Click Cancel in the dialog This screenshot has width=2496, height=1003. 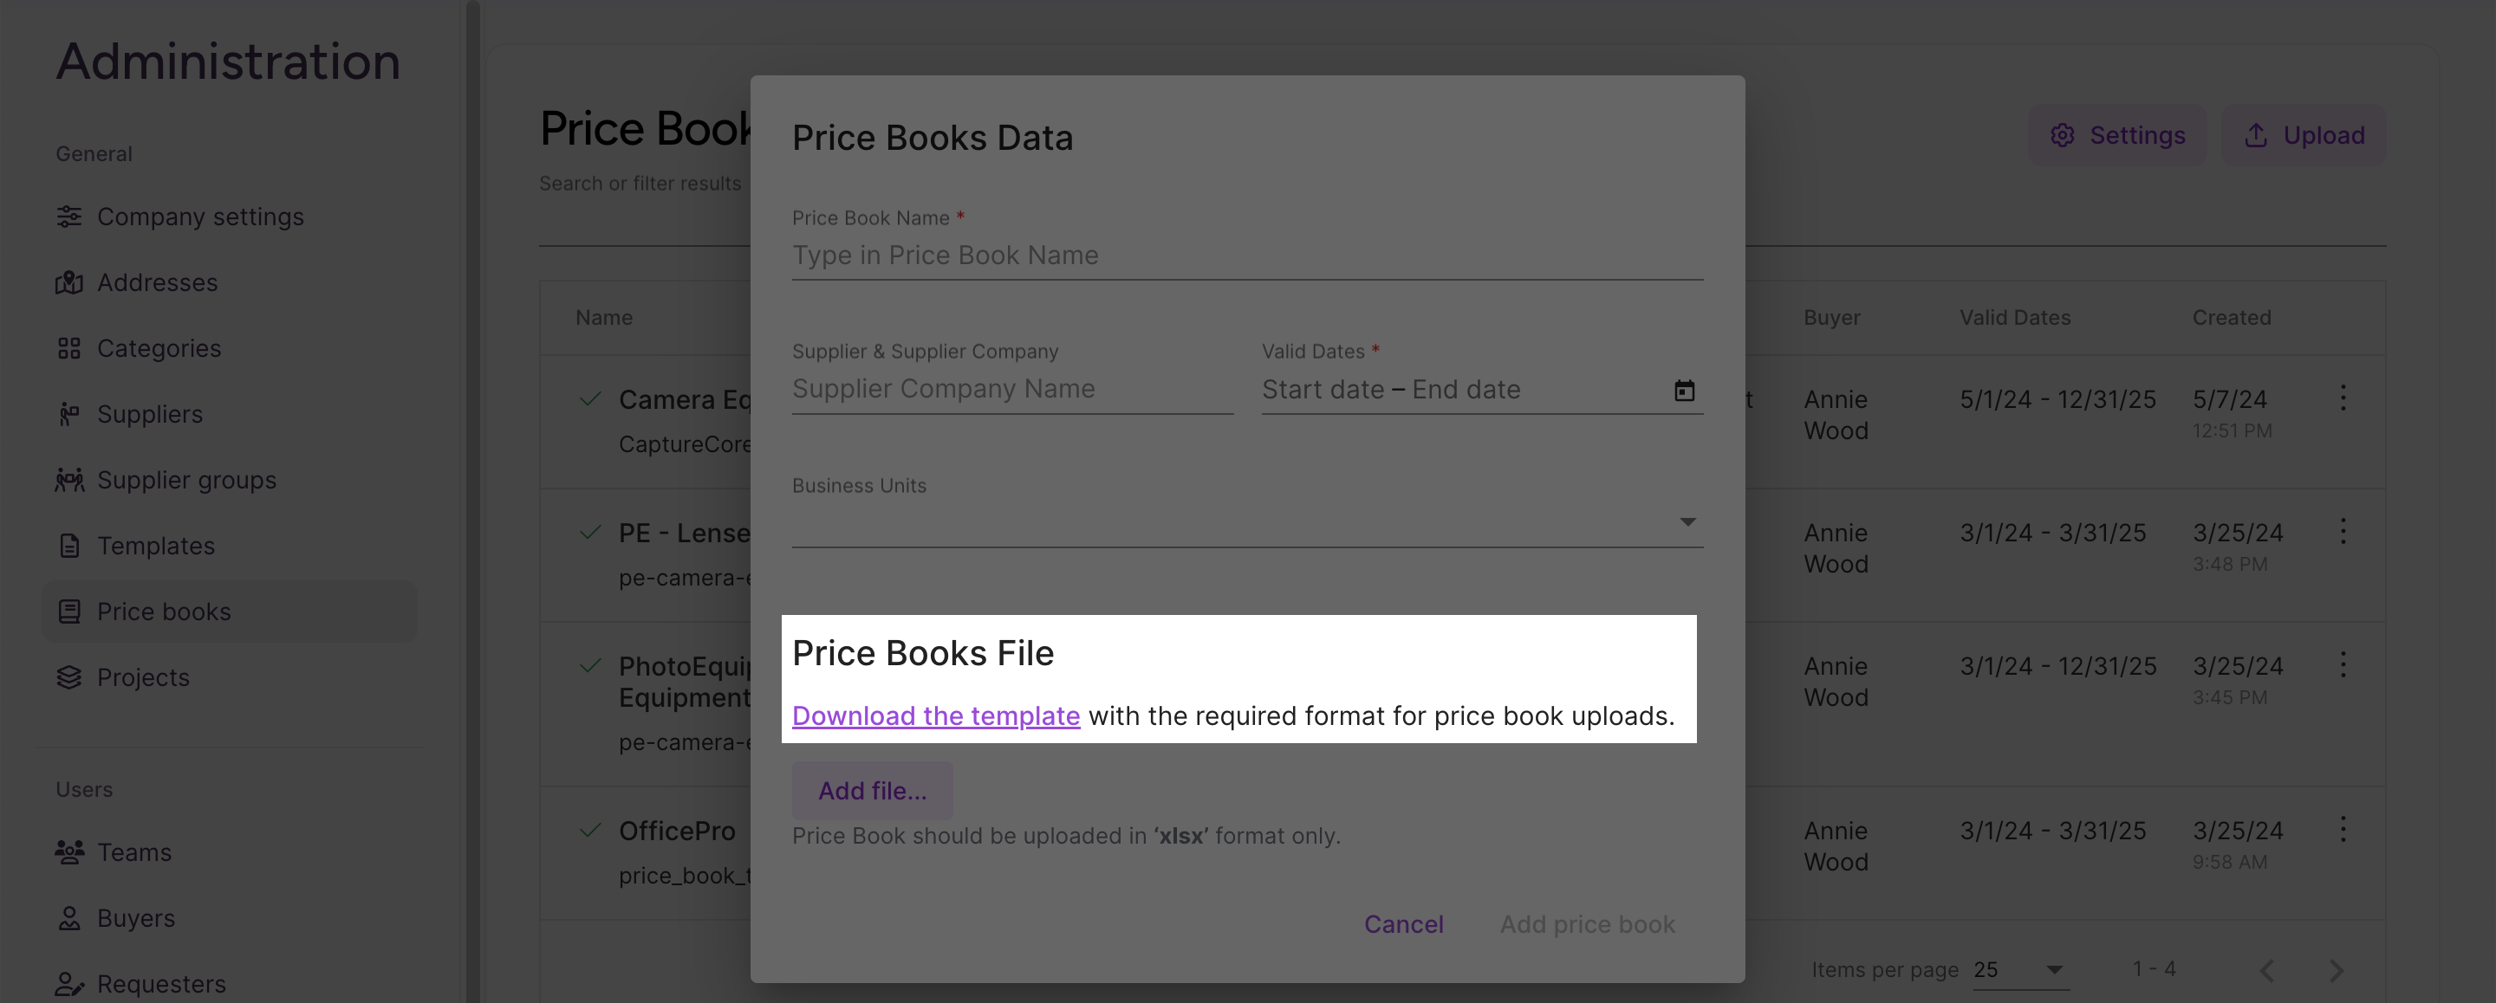[x=1403, y=924]
